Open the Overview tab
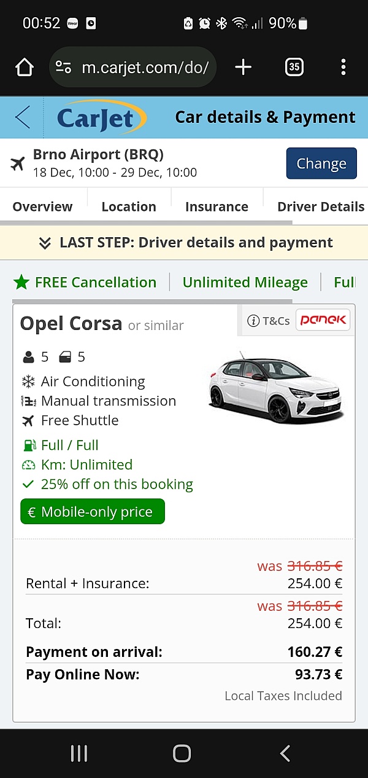The width and height of the screenshot is (368, 778). 43,206
